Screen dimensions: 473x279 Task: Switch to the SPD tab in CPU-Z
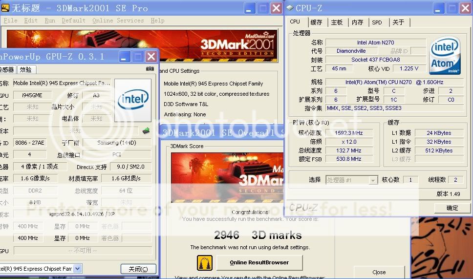[377, 22]
